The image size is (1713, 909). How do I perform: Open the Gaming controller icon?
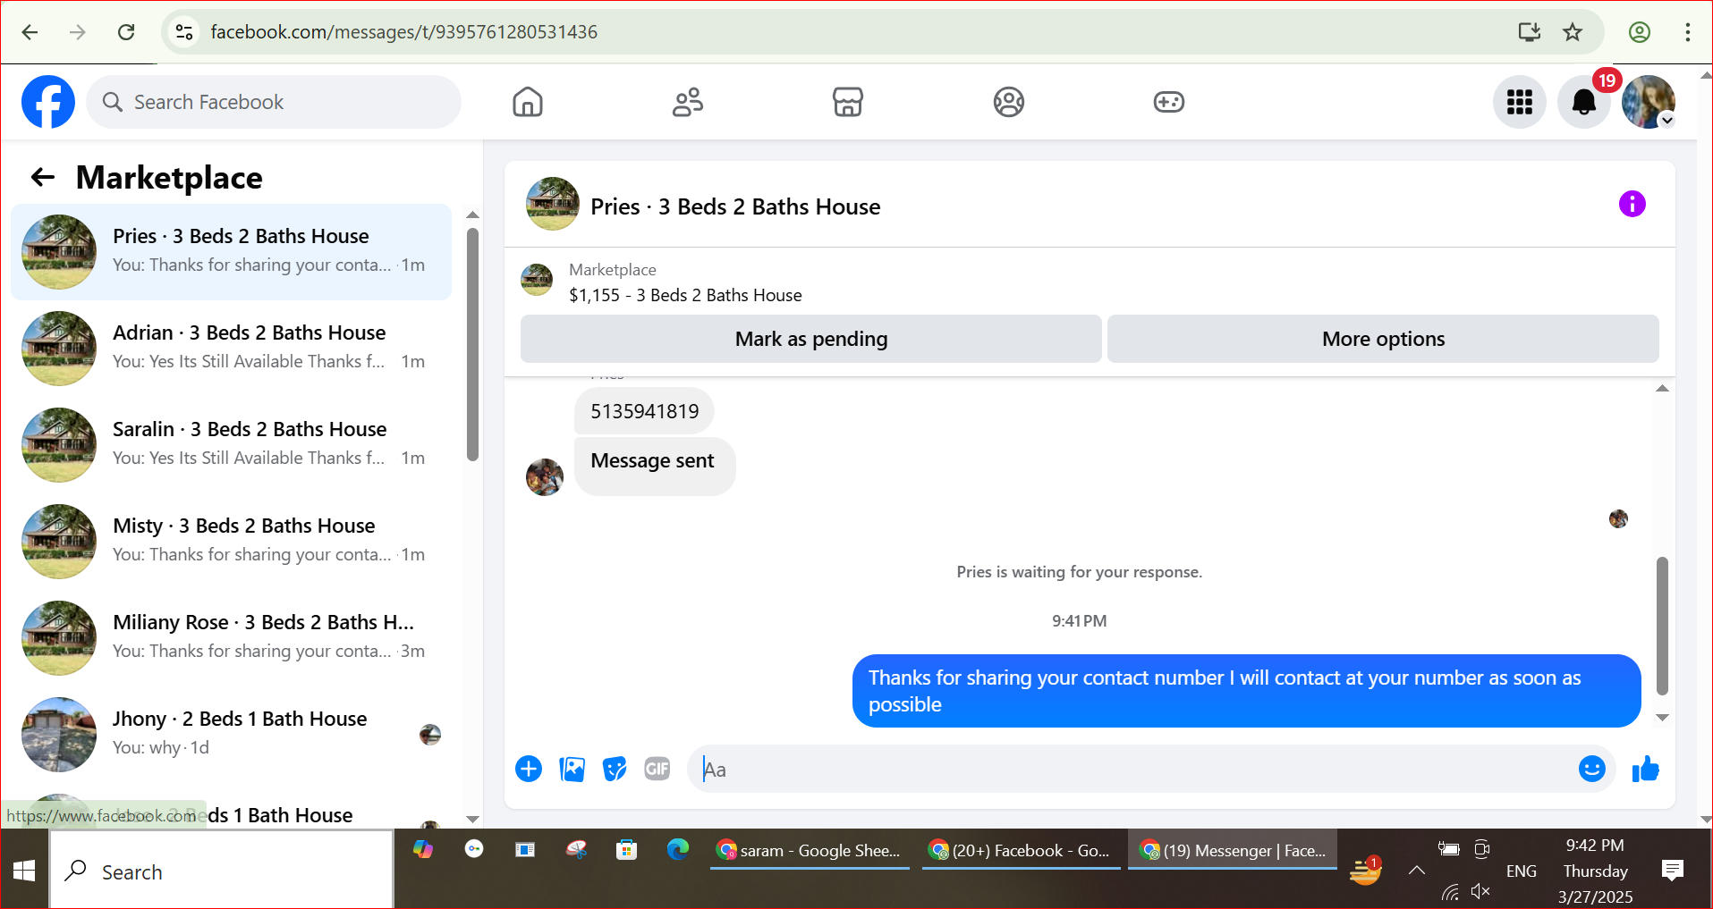pyautogui.click(x=1168, y=102)
